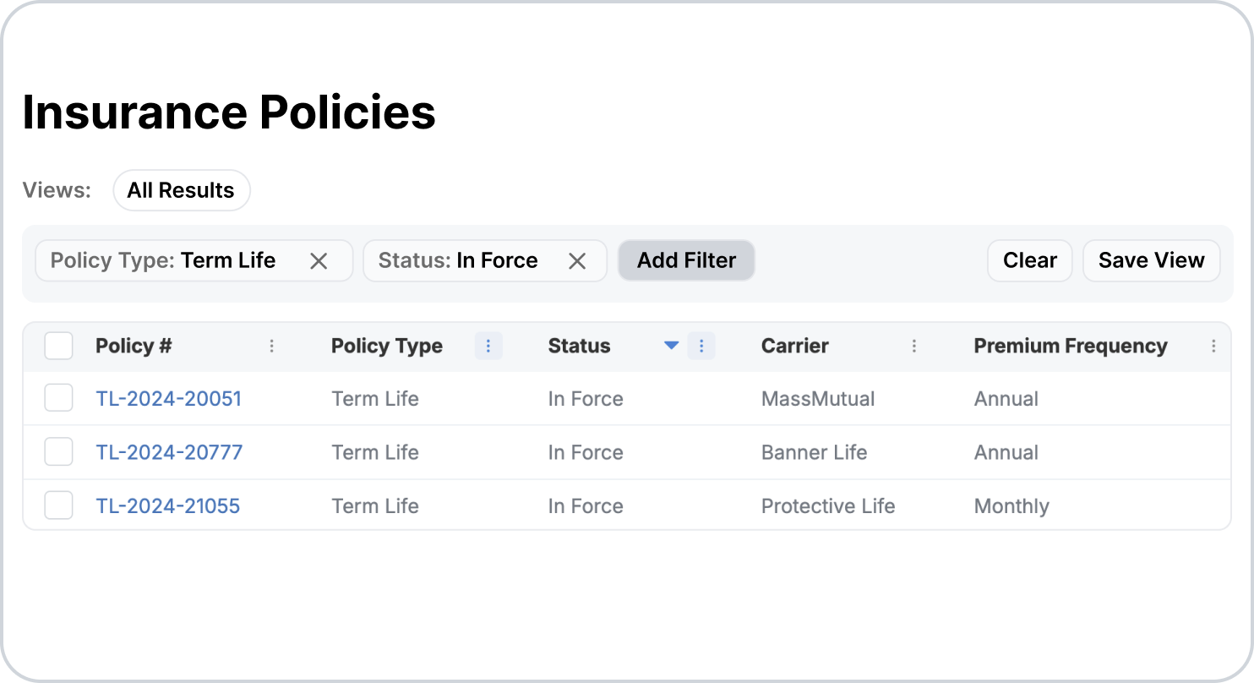The width and height of the screenshot is (1254, 683).
Task: Check the box for TL-2024-20777
Action: point(58,452)
